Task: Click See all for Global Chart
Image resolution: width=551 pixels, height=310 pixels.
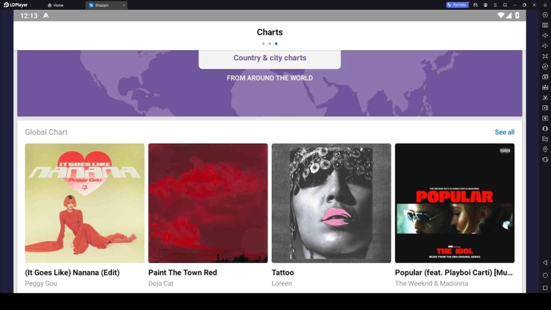Action: click(x=504, y=132)
